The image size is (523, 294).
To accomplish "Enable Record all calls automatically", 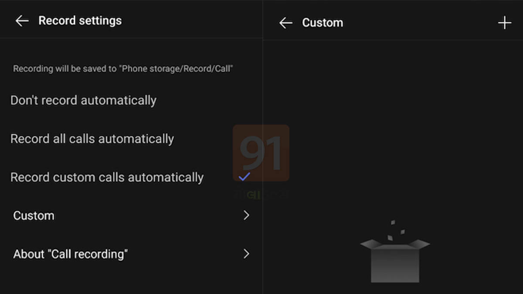I will click(92, 139).
